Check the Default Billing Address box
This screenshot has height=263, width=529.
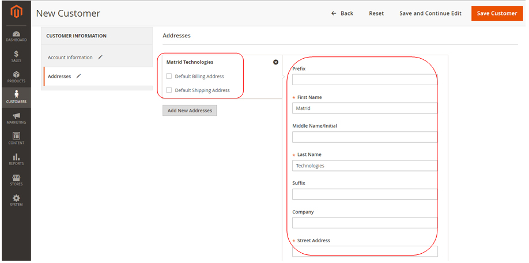point(169,76)
